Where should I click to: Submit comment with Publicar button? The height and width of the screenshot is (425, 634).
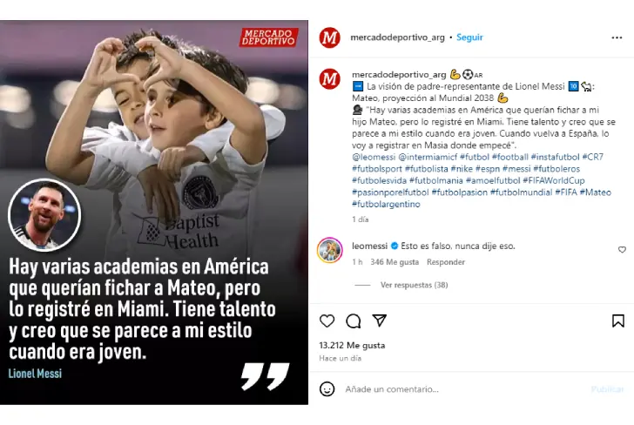(607, 389)
